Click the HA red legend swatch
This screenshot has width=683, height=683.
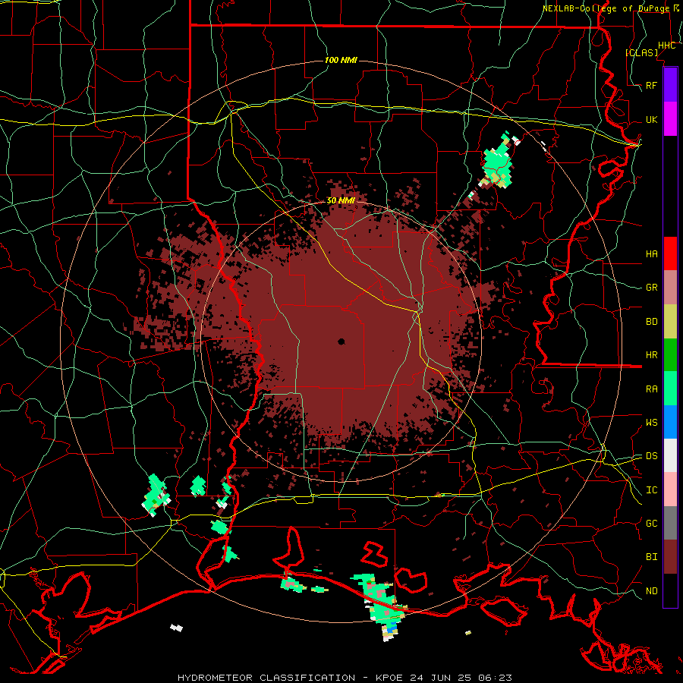pos(670,253)
